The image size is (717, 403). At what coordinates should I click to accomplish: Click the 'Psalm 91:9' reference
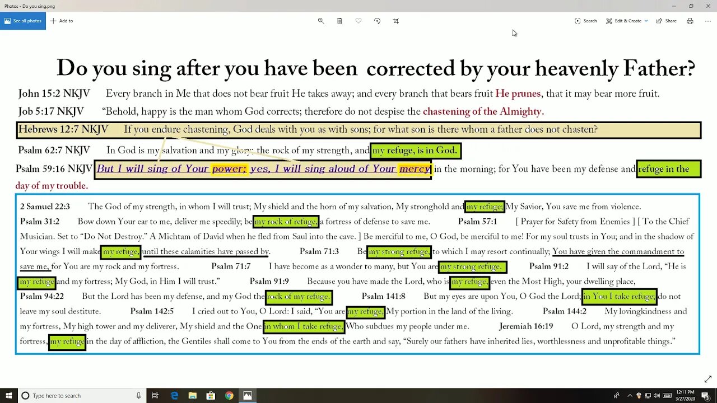(269, 282)
